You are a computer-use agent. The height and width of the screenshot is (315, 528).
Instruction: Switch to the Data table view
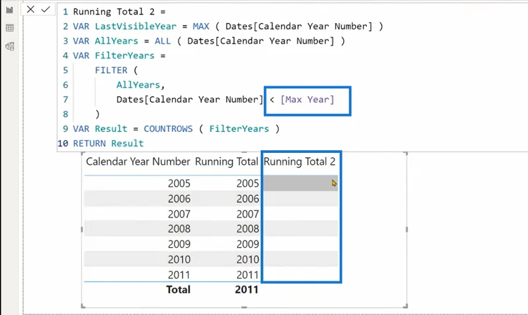pos(9,28)
